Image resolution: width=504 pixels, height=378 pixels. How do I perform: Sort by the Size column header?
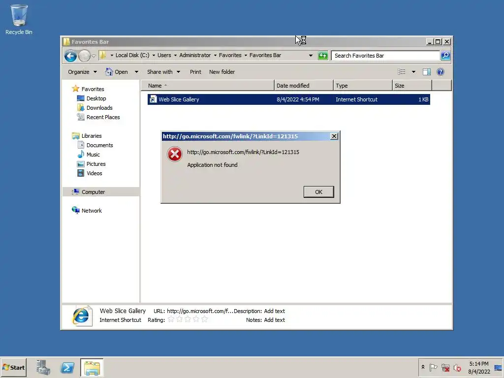tap(412, 86)
